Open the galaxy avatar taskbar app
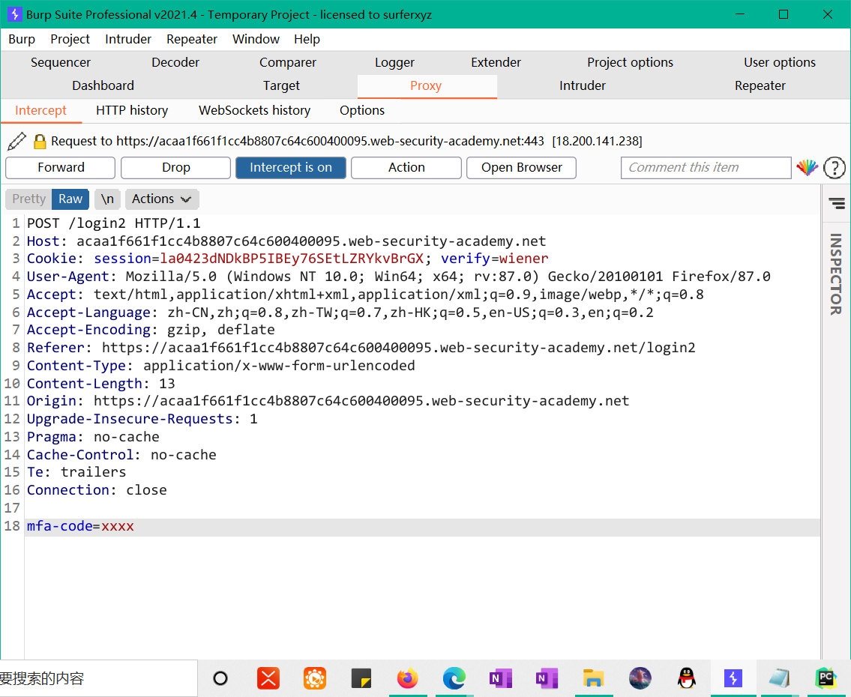Image resolution: width=851 pixels, height=697 pixels. click(x=640, y=678)
